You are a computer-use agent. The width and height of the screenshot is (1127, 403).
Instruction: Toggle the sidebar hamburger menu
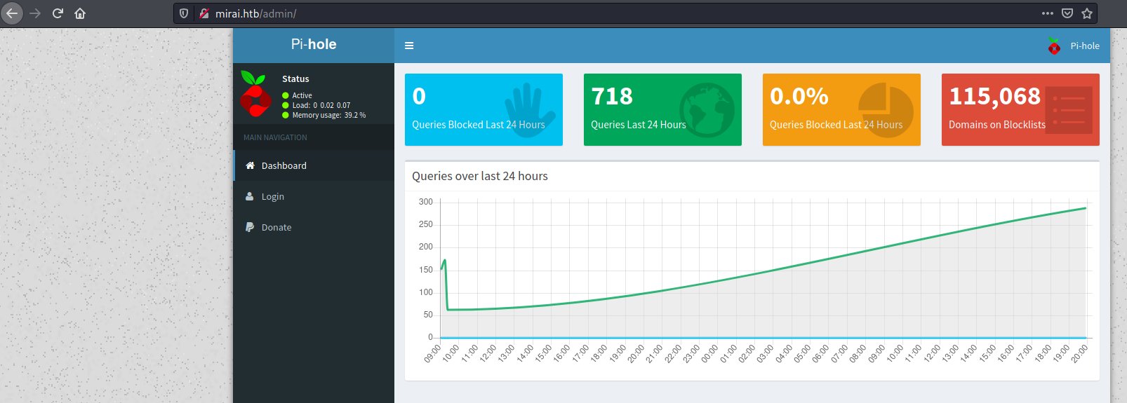[x=409, y=46]
